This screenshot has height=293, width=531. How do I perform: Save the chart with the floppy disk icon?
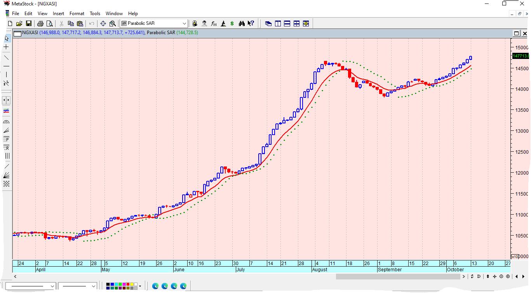[x=28, y=24]
